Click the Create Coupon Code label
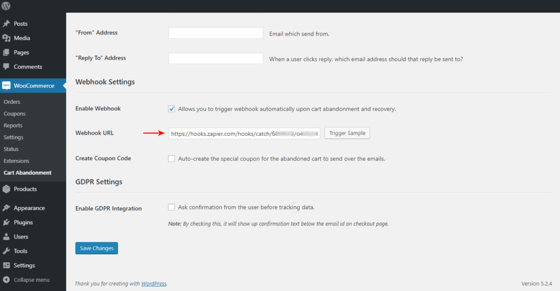The width and height of the screenshot is (560, 291). point(103,158)
